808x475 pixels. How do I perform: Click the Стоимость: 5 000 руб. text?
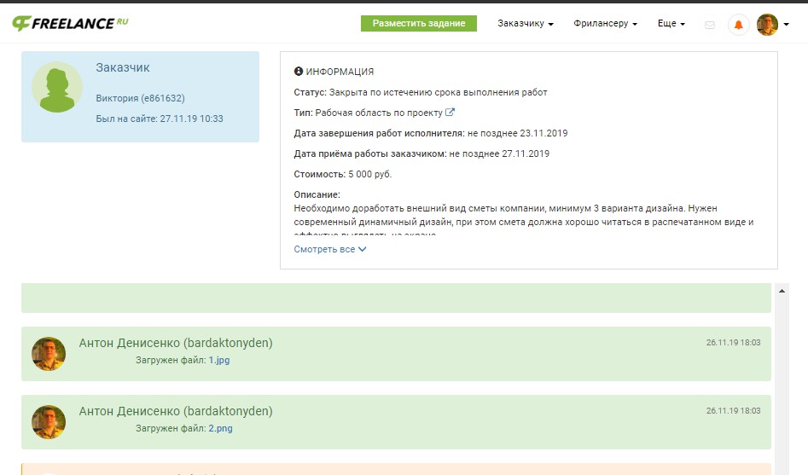click(x=343, y=174)
